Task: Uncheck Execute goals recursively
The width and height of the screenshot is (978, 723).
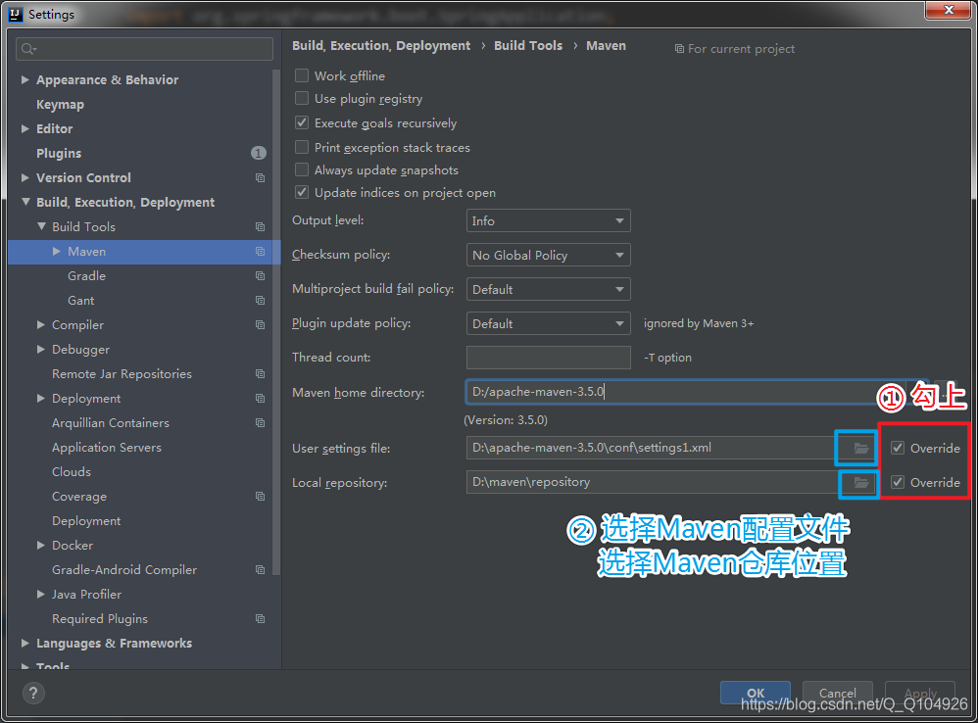Action: 302,122
